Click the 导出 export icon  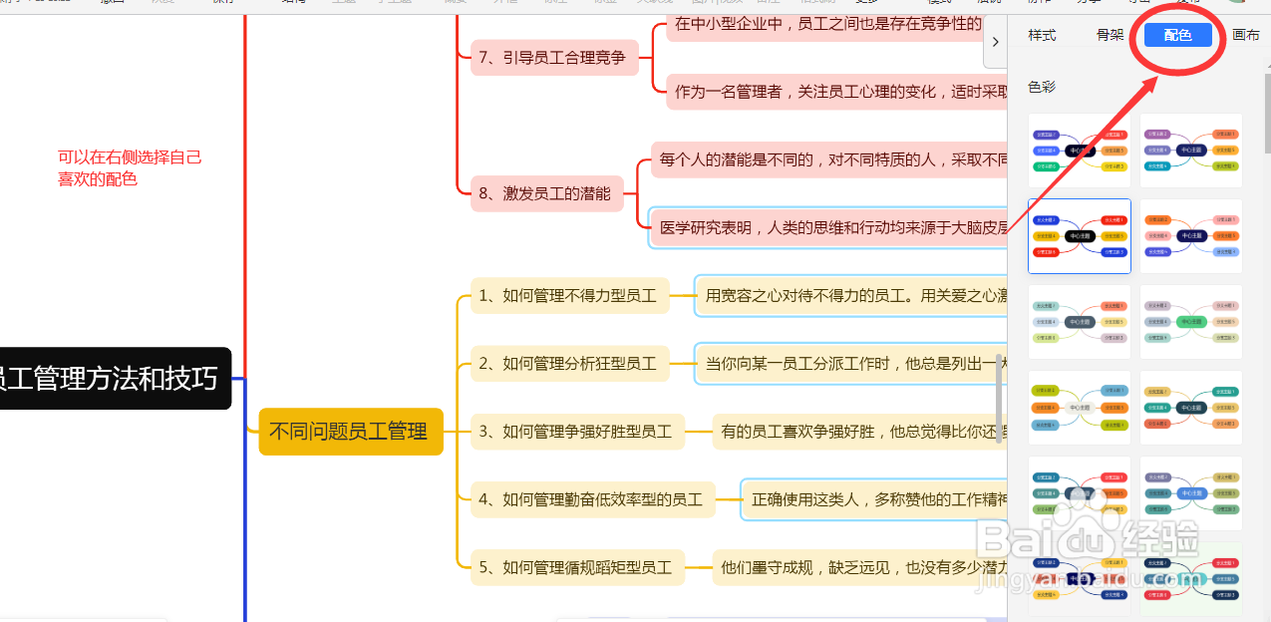pos(1136,3)
